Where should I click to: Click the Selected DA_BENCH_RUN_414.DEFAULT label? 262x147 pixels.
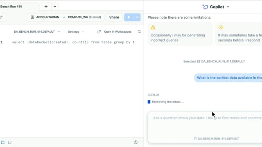[214, 61]
